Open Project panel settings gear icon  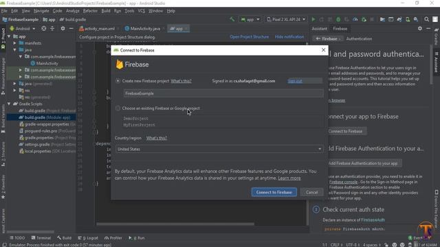click(x=63, y=29)
